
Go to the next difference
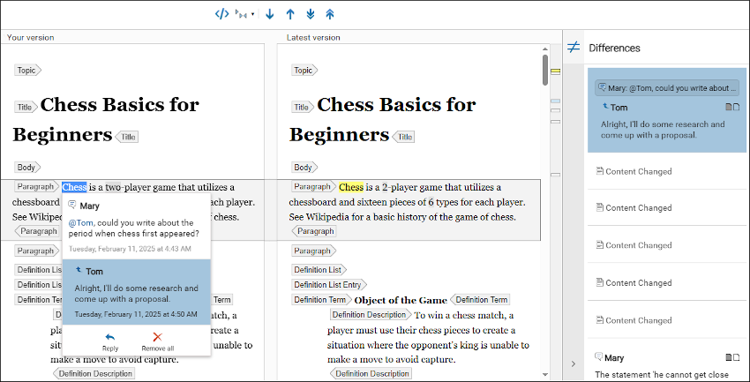269,14
